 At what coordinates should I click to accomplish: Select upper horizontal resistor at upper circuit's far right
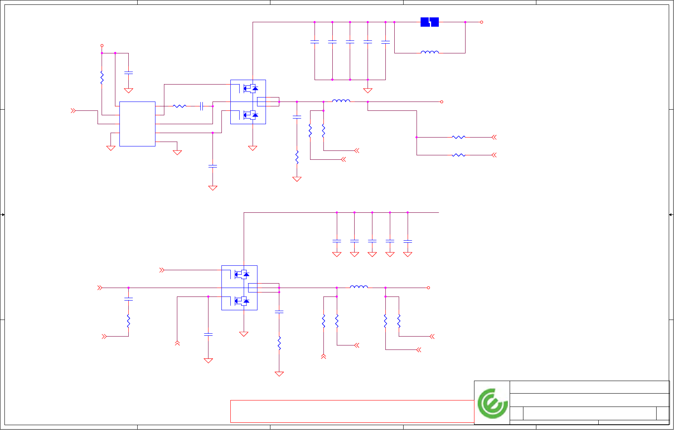coord(459,137)
